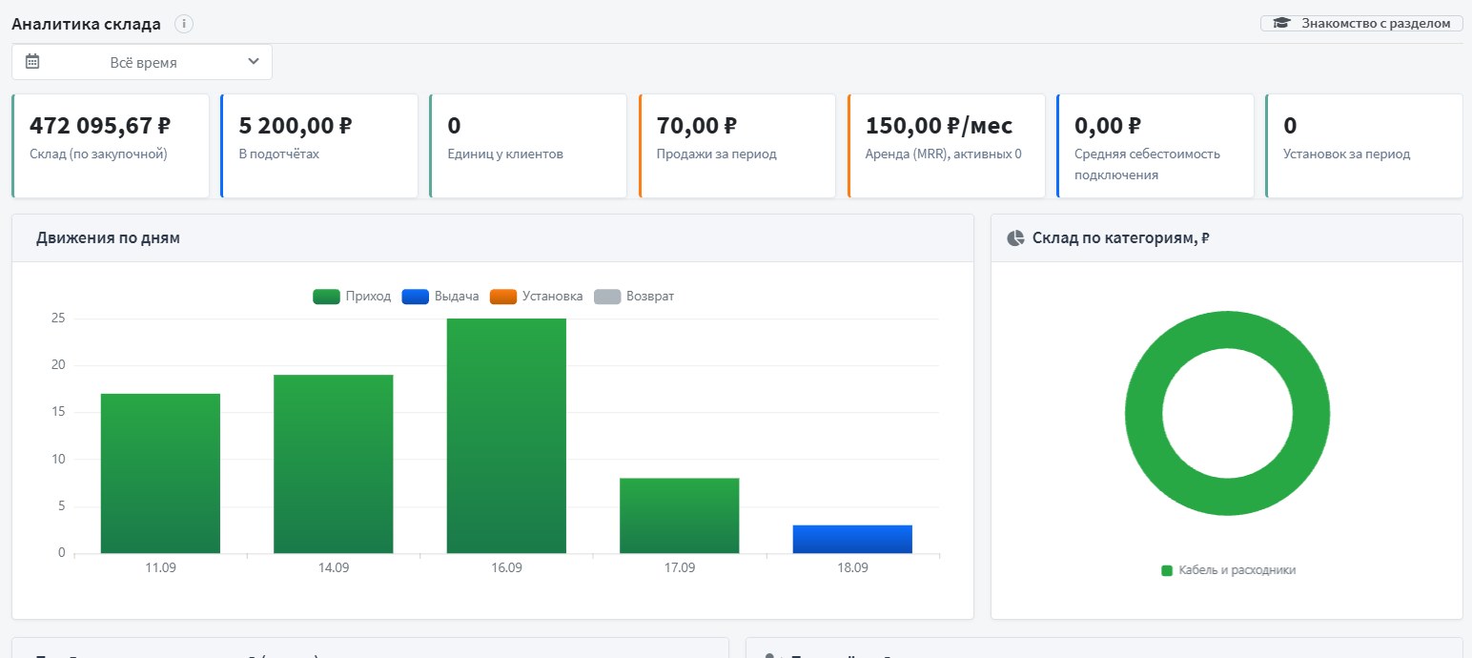Open the Аренда (MRR) card

947,146
